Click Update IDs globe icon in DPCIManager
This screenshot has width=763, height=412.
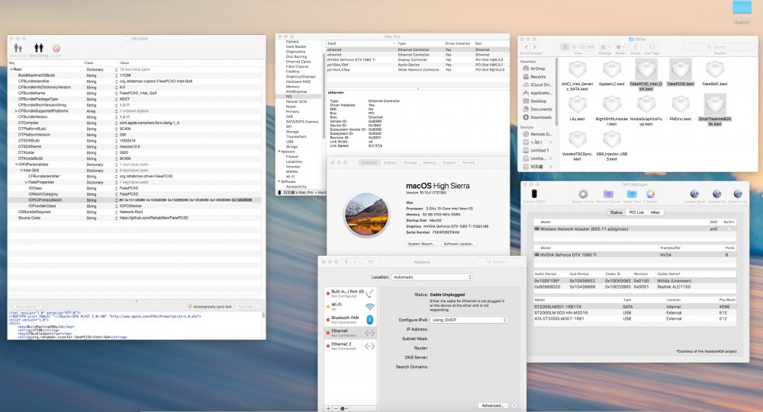click(x=716, y=194)
